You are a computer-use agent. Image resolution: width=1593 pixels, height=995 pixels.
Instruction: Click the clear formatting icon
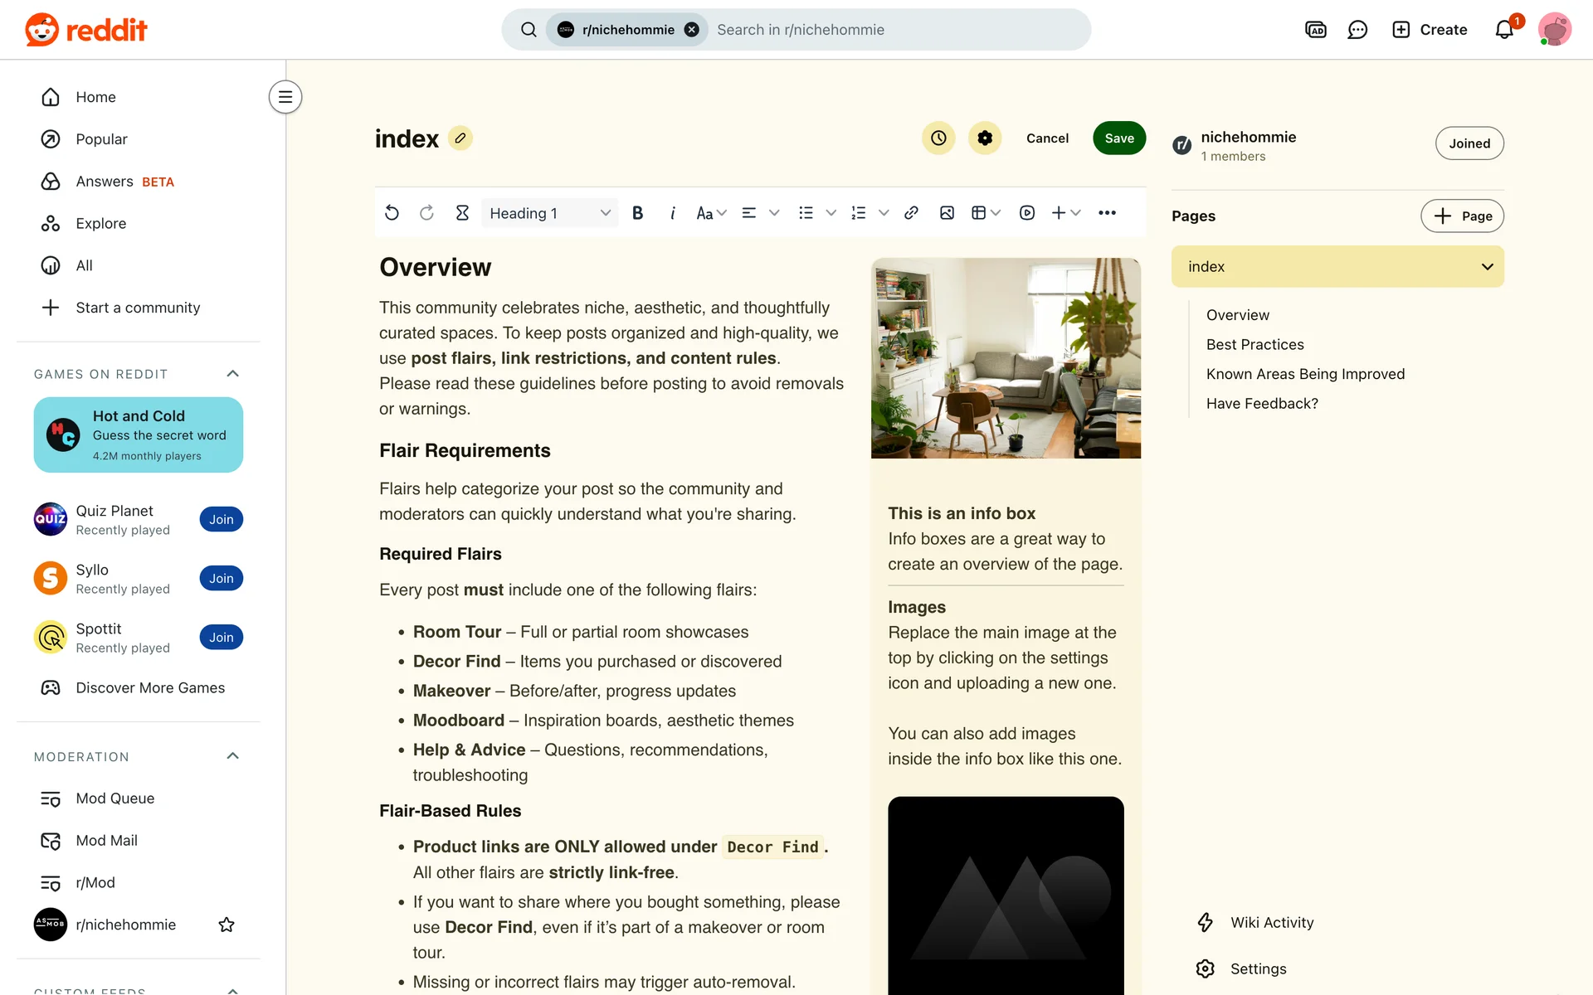point(462,213)
